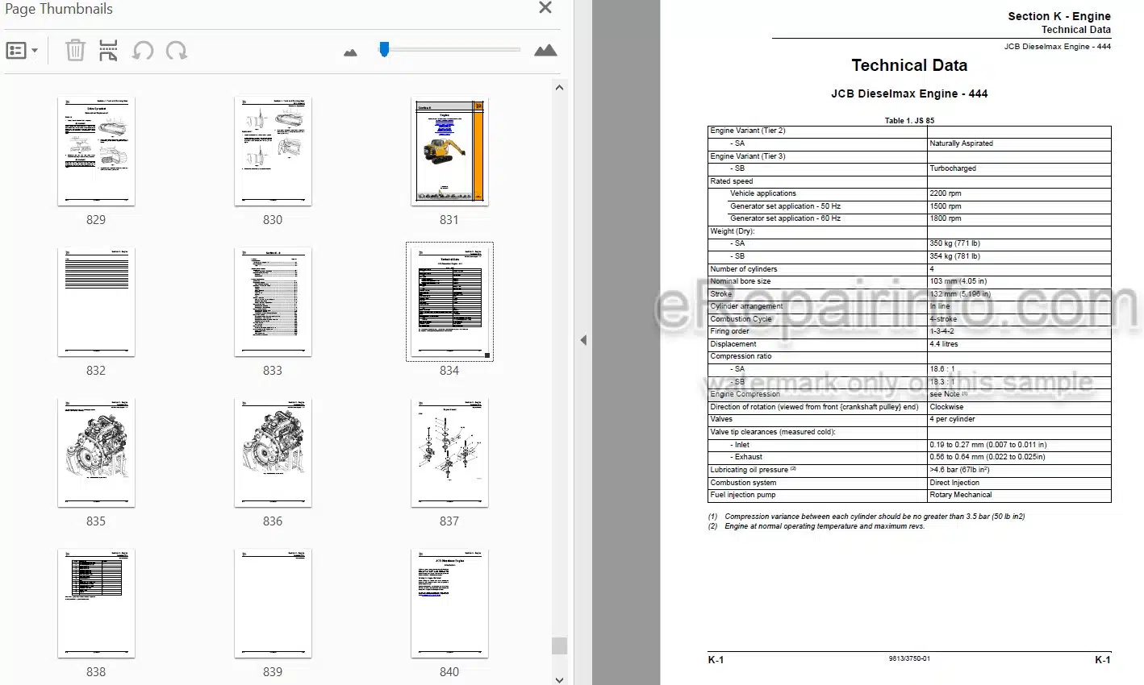Click the 'Nominal bore size' row label
The width and height of the screenshot is (1144, 685).
[740, 281]
